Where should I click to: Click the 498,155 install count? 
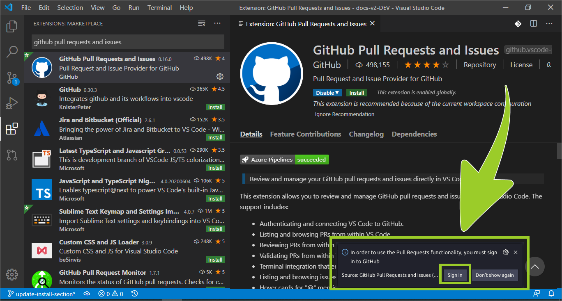point(373,65)
